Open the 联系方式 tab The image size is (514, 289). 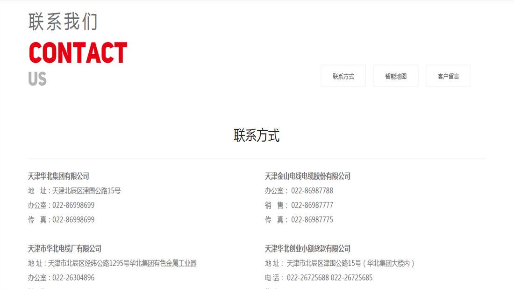pos(343,76)
